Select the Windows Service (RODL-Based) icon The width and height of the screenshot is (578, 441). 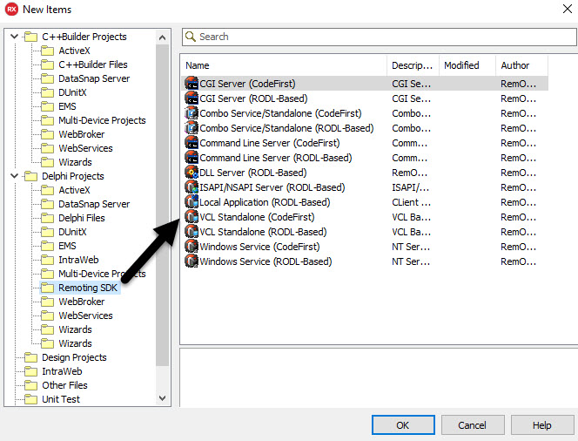(x=192, y=261)
